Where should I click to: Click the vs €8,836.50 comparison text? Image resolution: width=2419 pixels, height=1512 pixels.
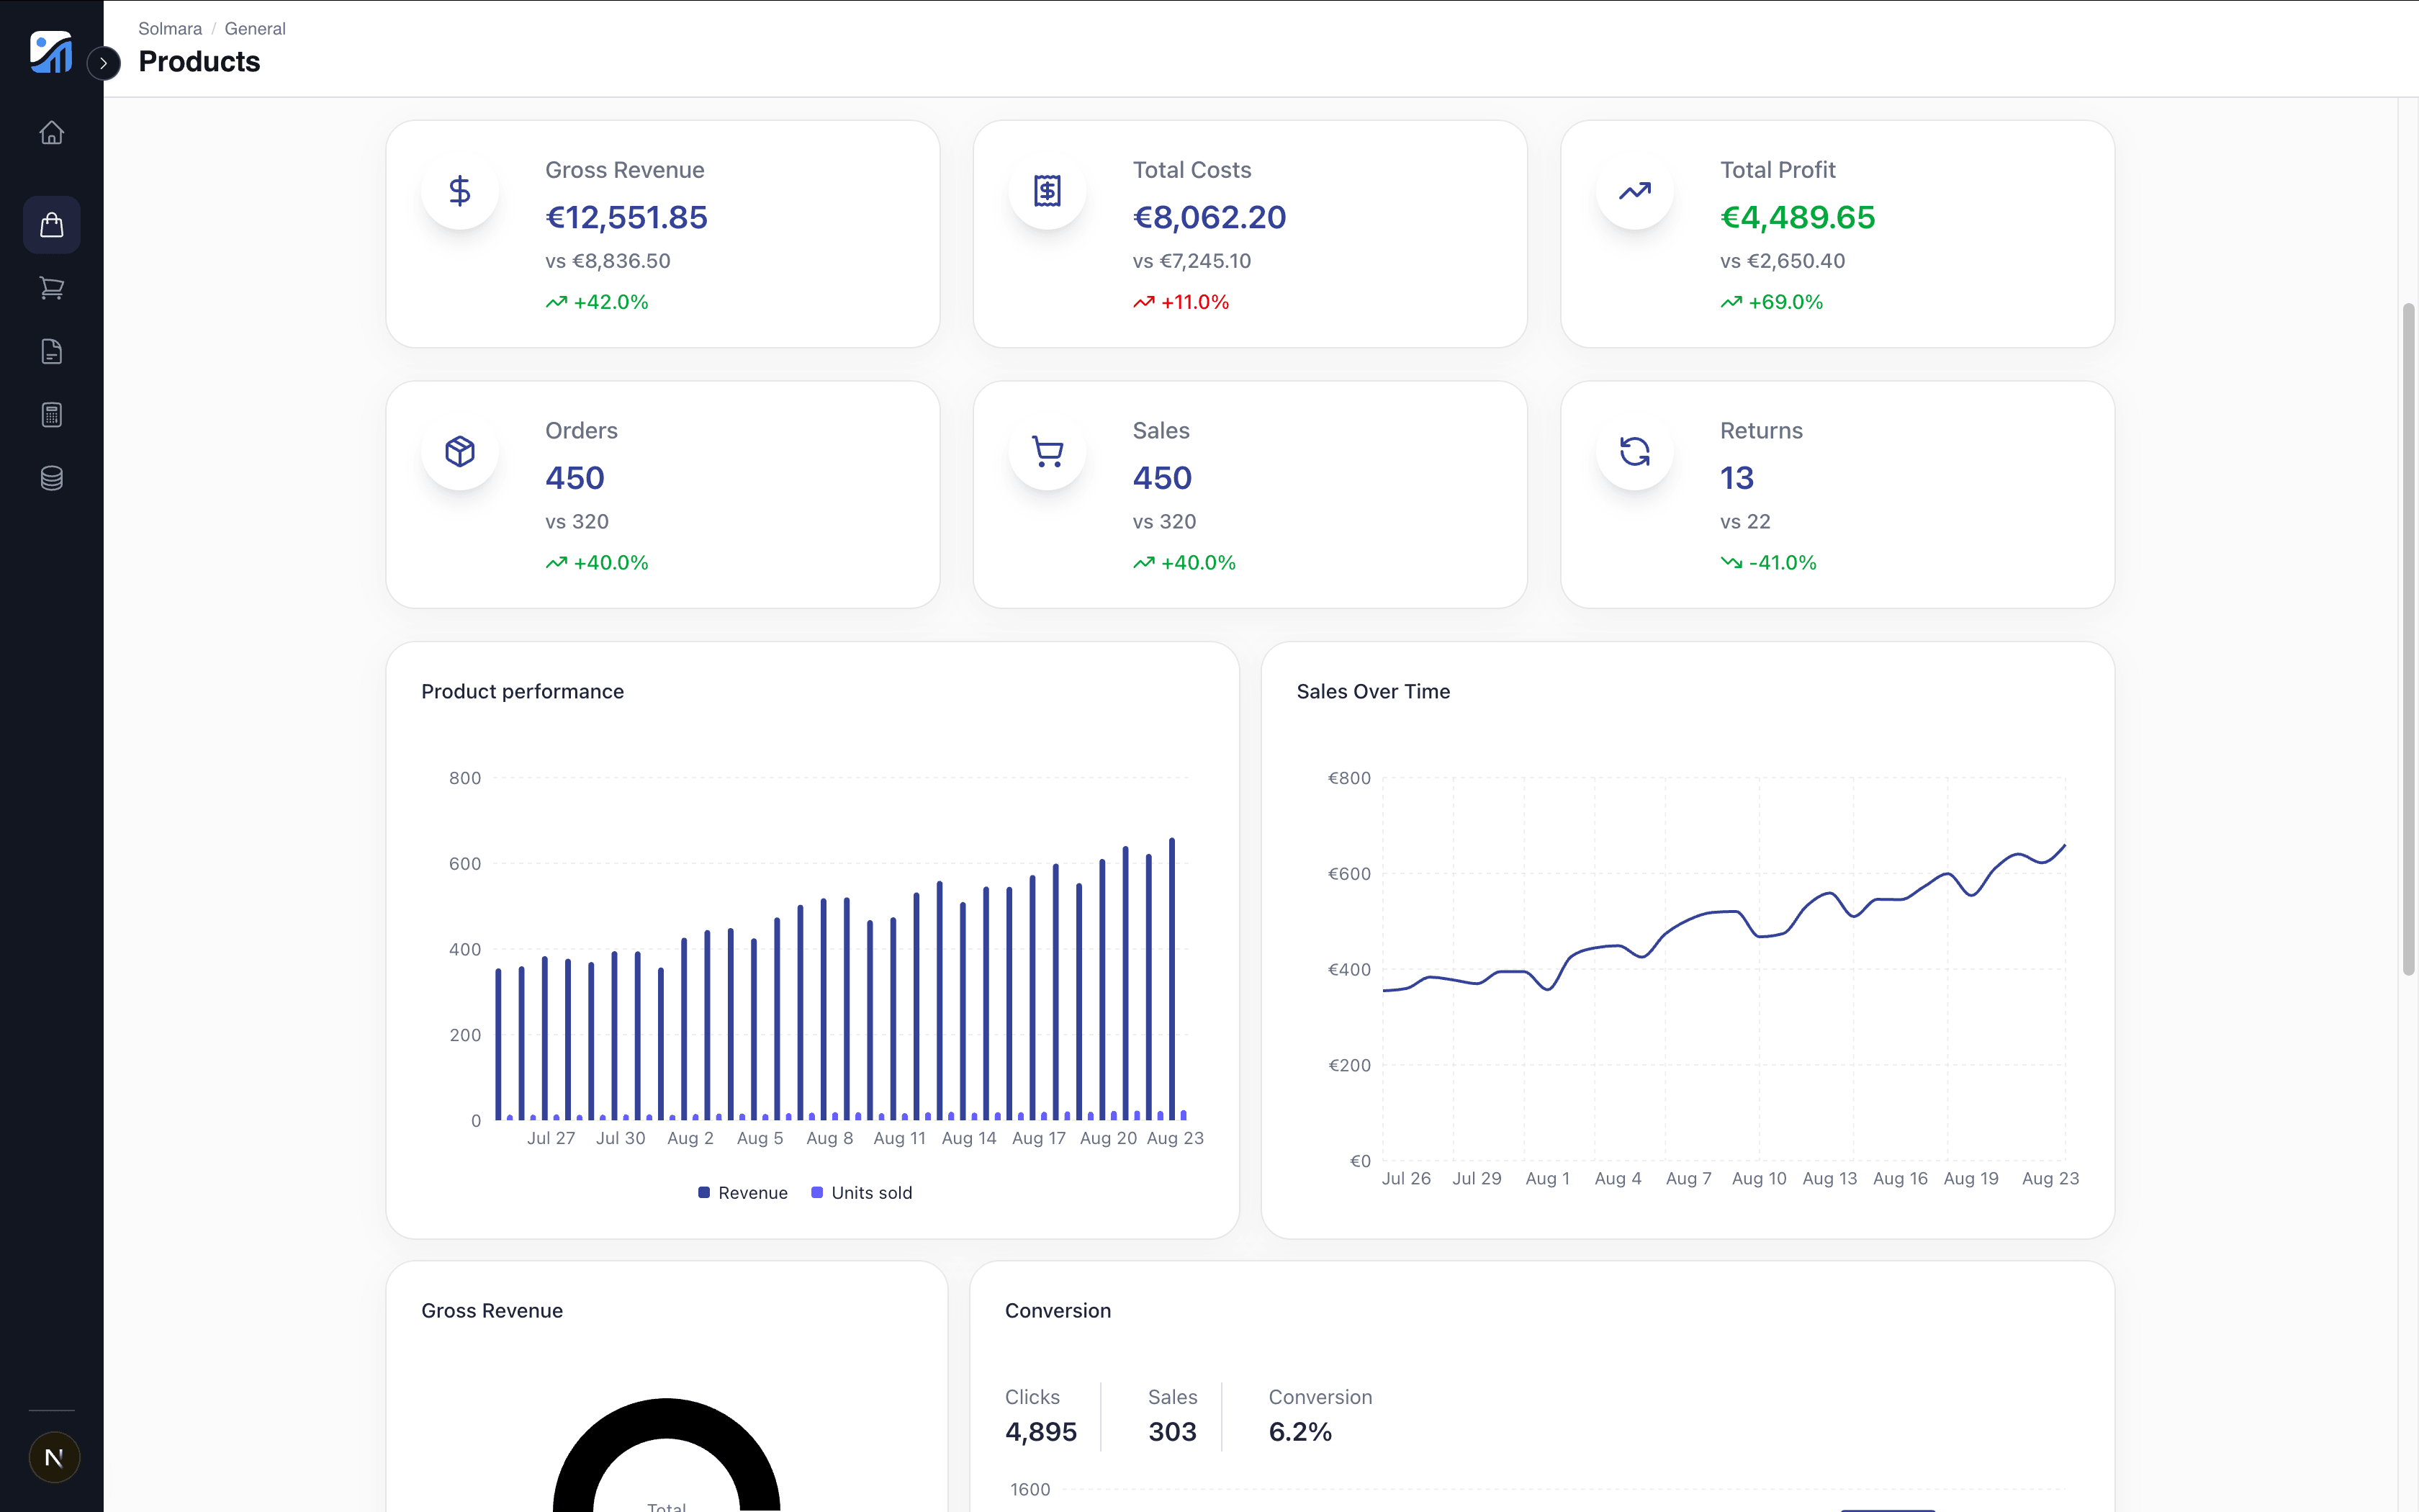(608, 261)
